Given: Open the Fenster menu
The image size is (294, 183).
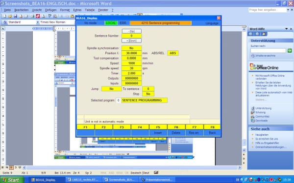Looking at the screenshot, I should [103, 10].
